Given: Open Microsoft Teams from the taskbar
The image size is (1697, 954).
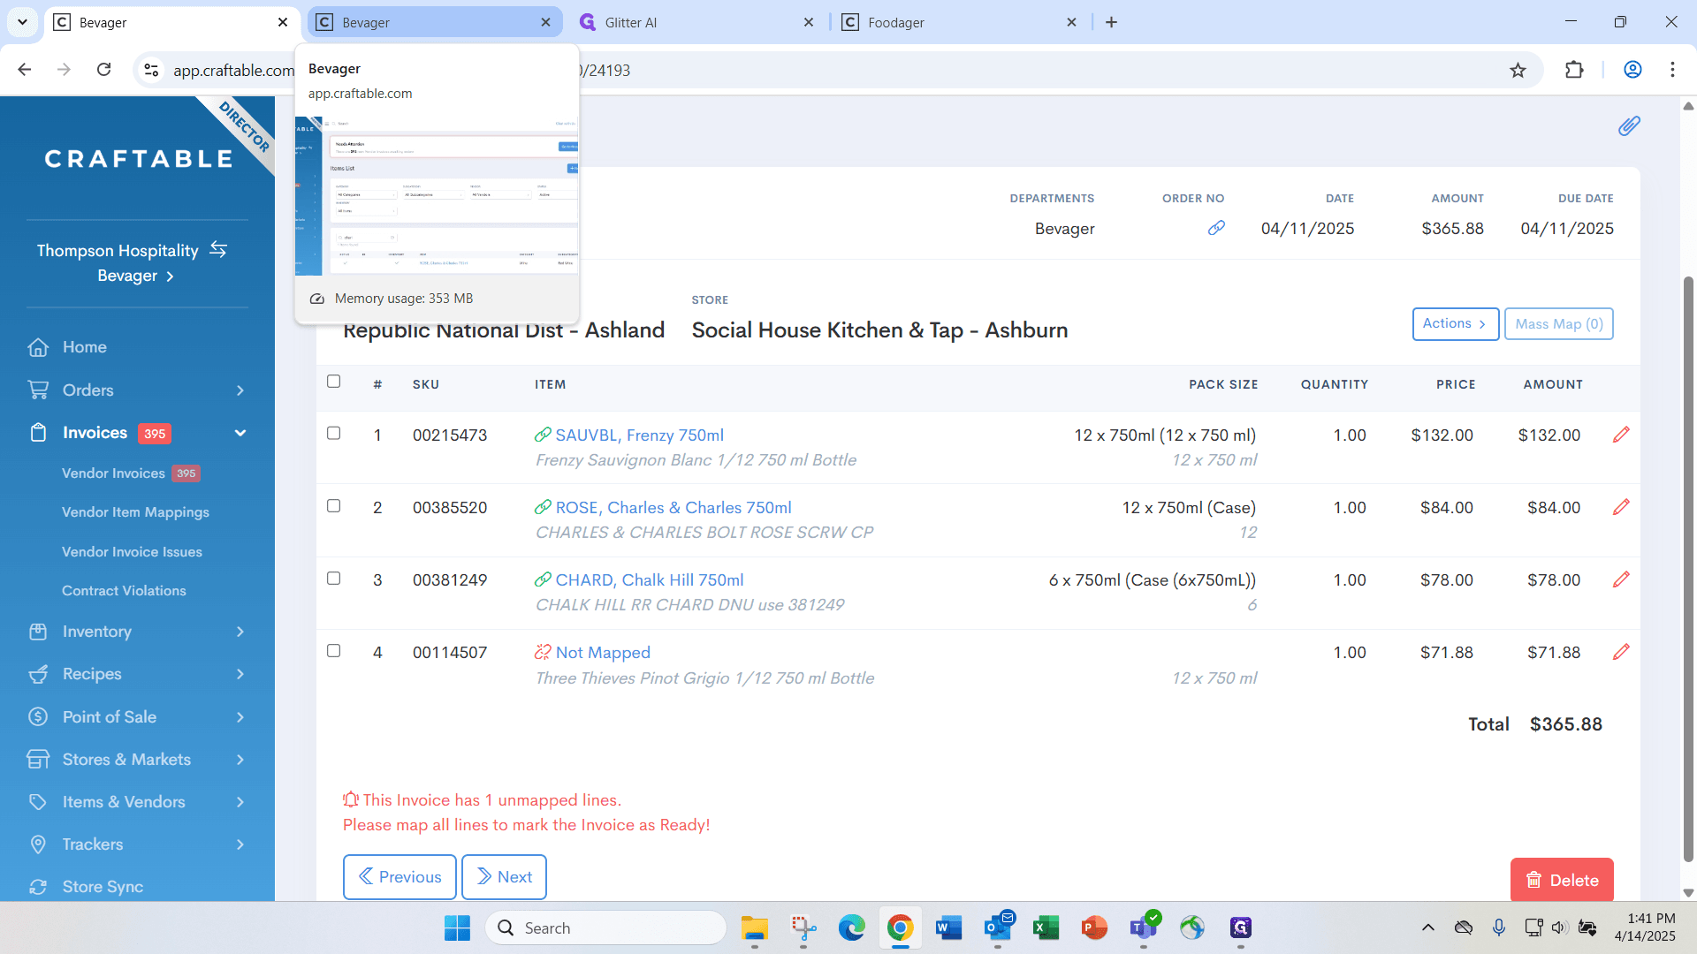Looking at the screenshot, I should click(x=1143, y=927).
